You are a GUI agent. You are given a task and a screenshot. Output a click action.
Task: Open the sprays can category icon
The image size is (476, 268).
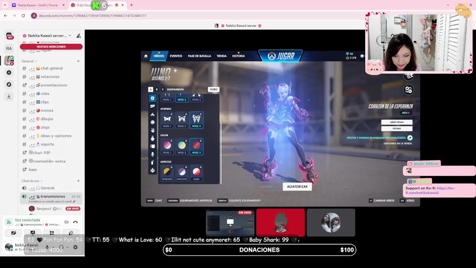(152, 162)
